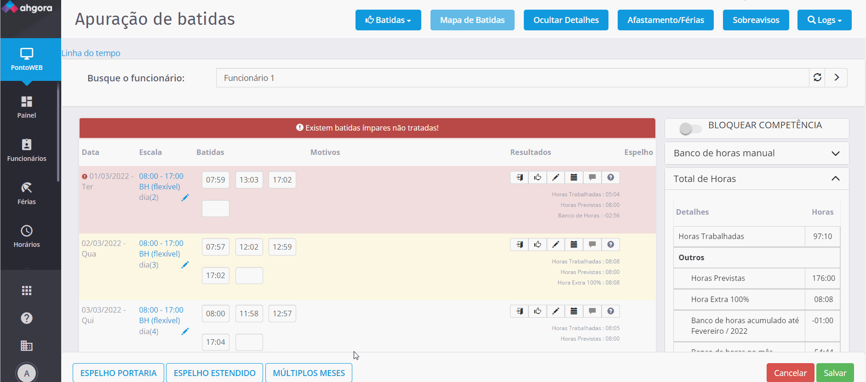The height and width of the screenshot is (382, 866).
Task: Click the thumbs-up icon for 01/03/2022
Action: pyautogui.click(x=538, y=177)
